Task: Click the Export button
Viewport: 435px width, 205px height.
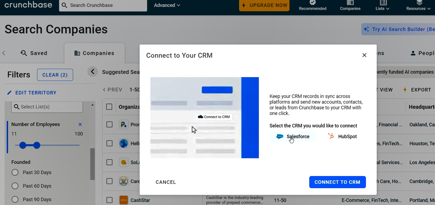Action: 417,90
